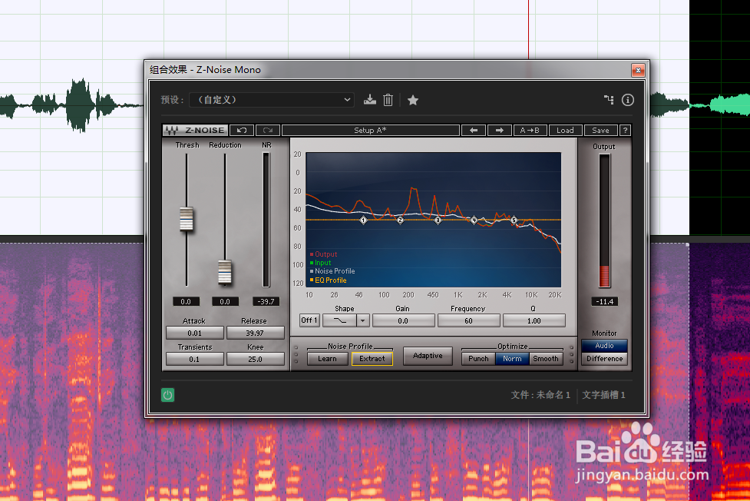This screenshot has width=750, height=501.
Task: Edit the Transients value 0.1
Action: pos(195,359)
